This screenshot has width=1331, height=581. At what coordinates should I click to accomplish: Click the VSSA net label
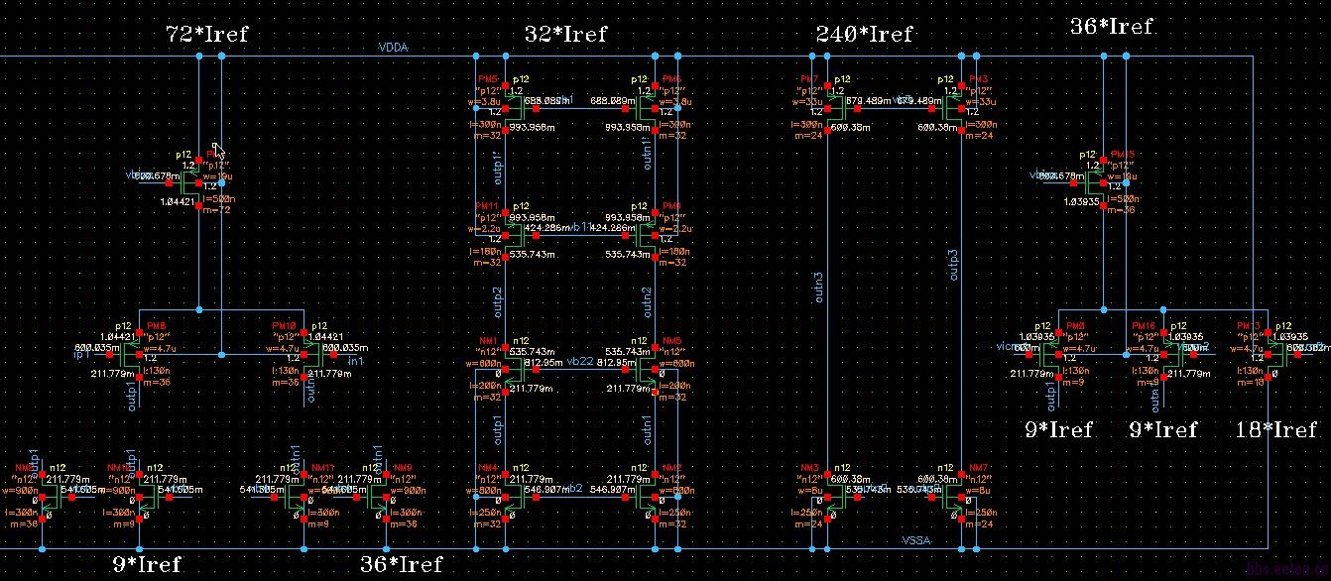pyautogui.click(x=917, y=539)
